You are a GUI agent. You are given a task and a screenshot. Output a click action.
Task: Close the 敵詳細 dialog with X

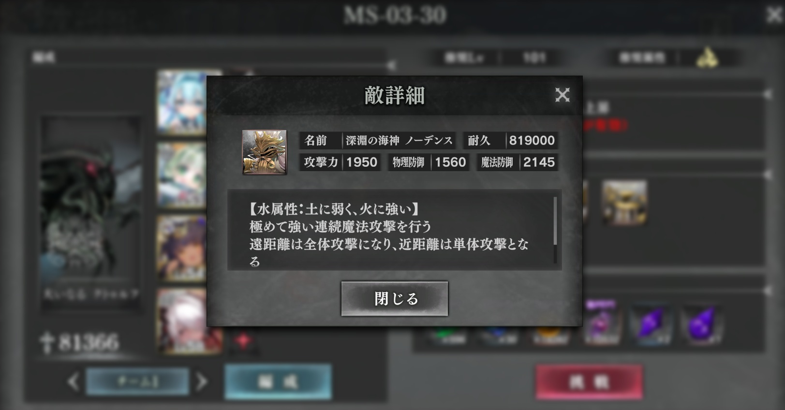coord(562,95)
